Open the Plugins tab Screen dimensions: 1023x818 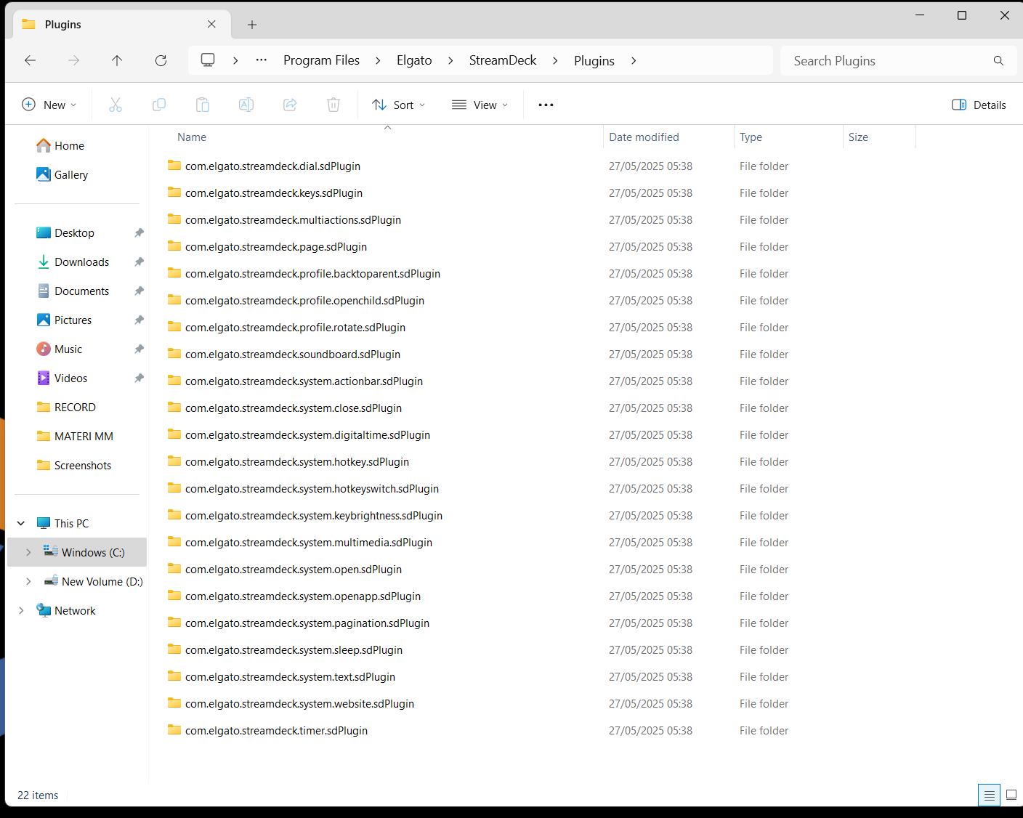(116, 24)
